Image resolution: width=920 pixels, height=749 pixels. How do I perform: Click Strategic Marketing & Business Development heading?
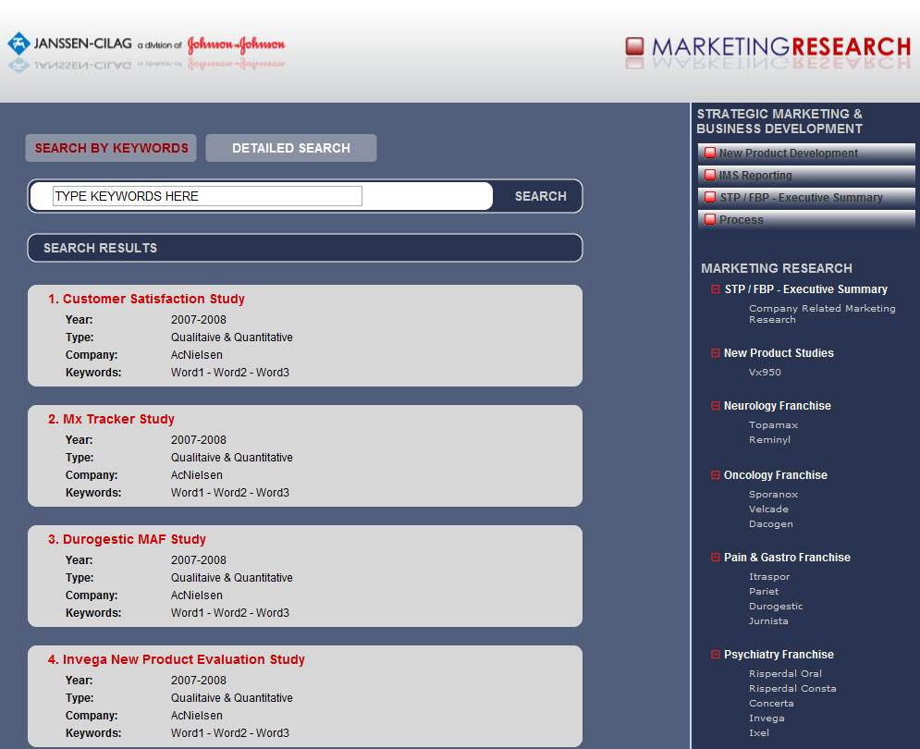click(x=779, y=121)
